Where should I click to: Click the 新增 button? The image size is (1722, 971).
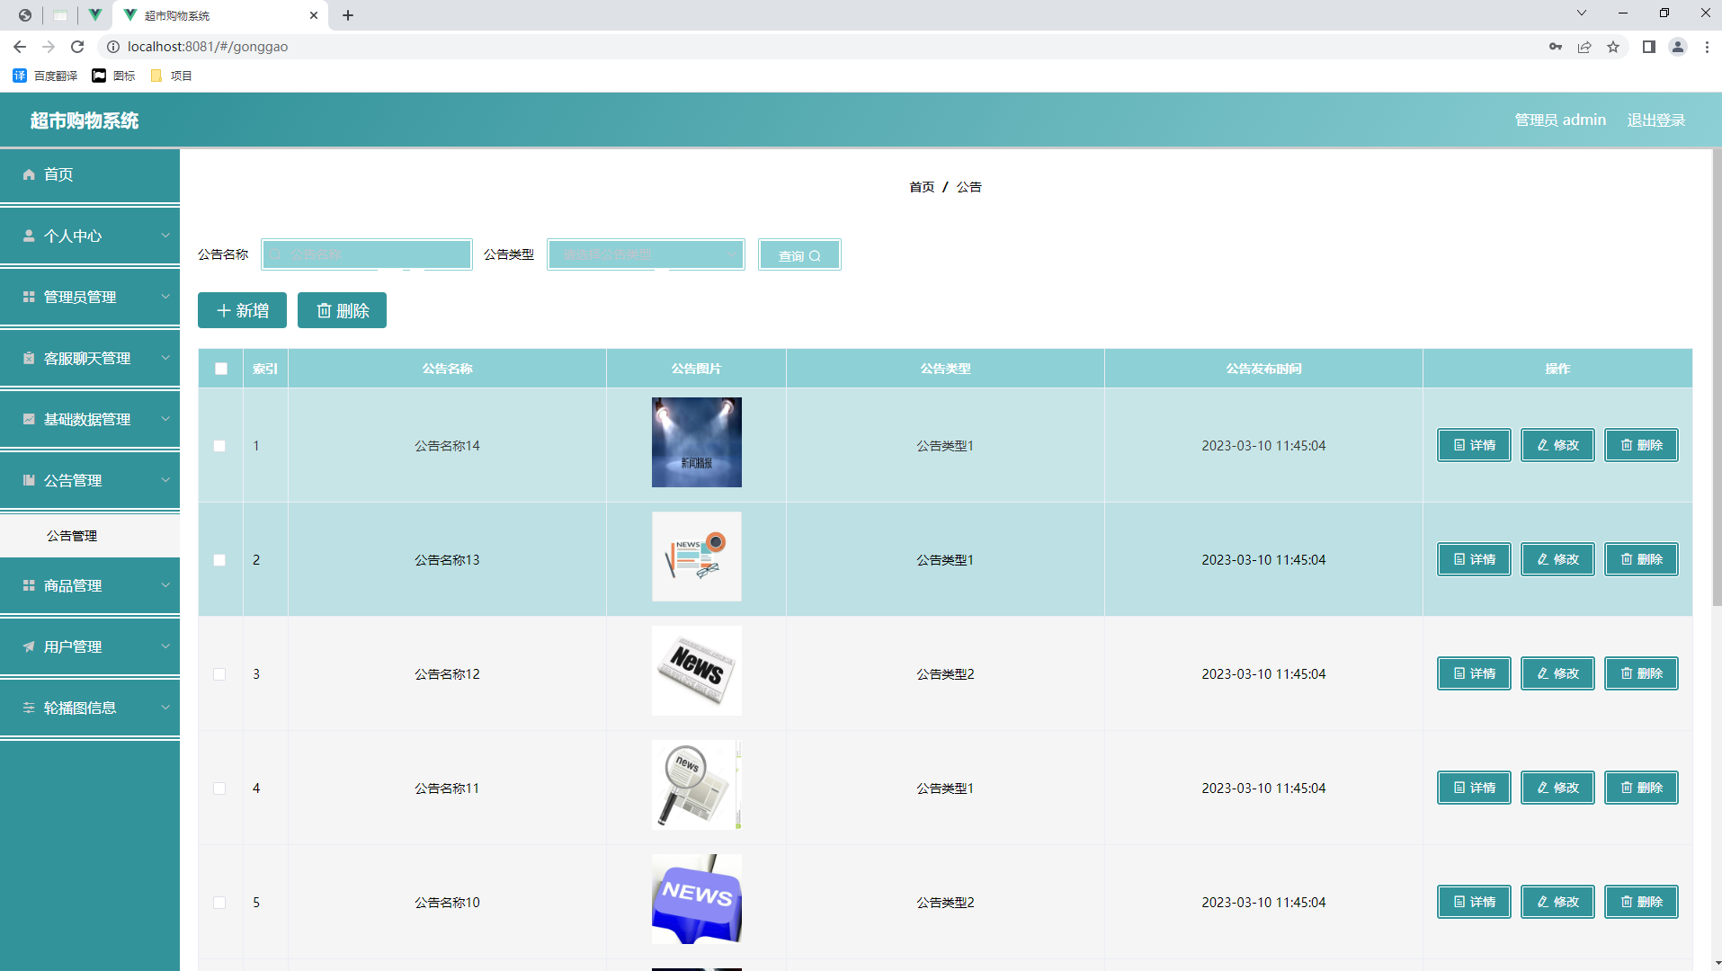click(x=241, y=310)
